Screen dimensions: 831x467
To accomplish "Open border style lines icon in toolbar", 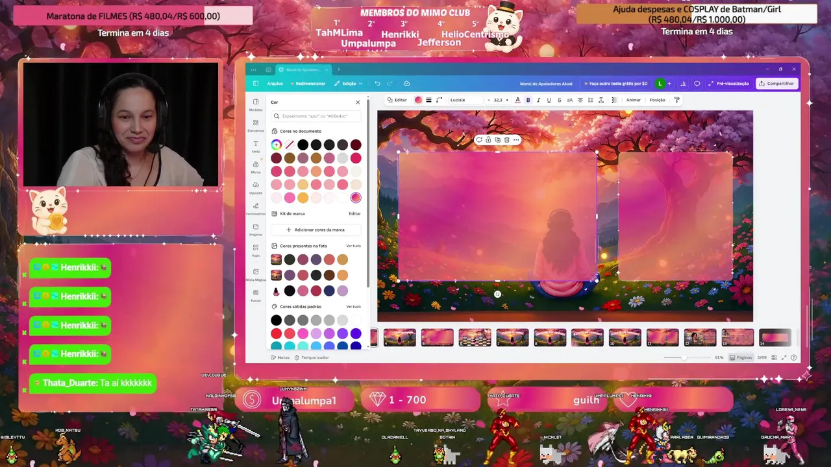I will pyautogui.click(x=428, y=100).
